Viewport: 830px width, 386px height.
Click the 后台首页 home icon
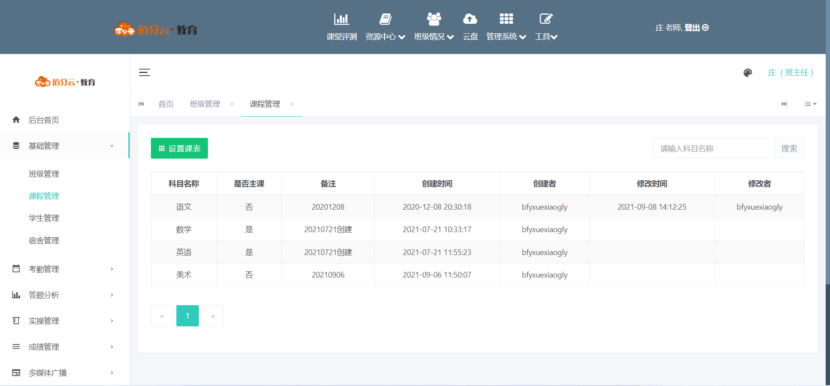pos(16,120)
